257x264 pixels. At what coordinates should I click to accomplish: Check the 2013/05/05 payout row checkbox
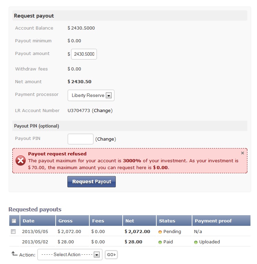point(13,231)
